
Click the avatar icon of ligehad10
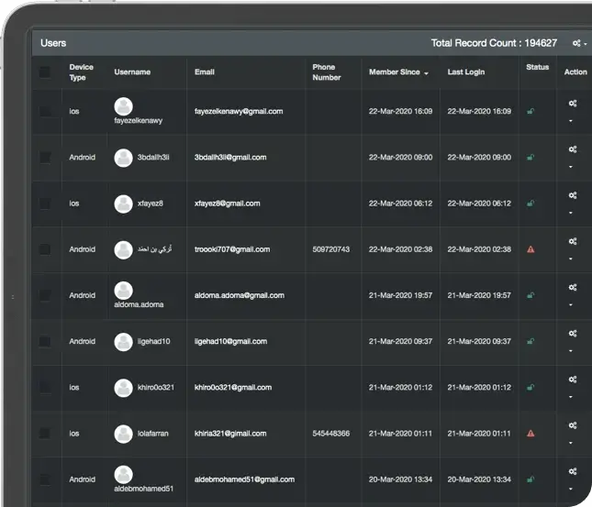(x=123, y=341)
